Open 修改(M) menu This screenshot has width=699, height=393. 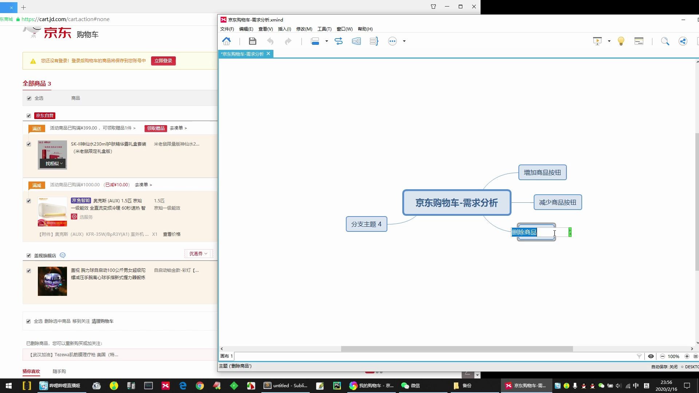click(304, 29)
